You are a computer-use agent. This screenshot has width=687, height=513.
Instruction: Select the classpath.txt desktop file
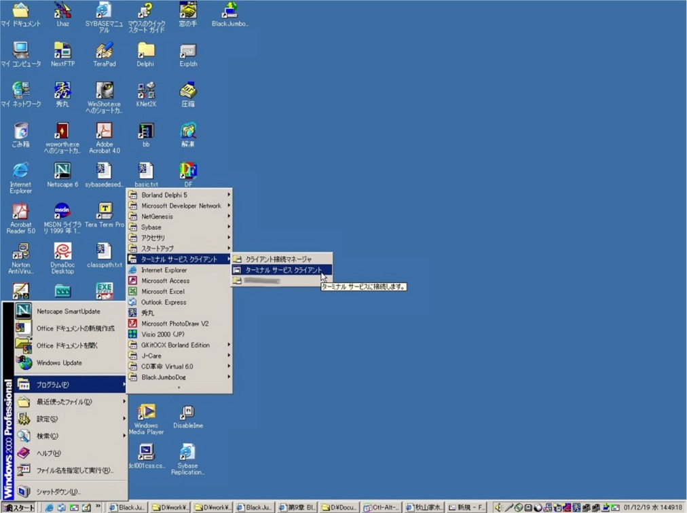coord(105,255)
